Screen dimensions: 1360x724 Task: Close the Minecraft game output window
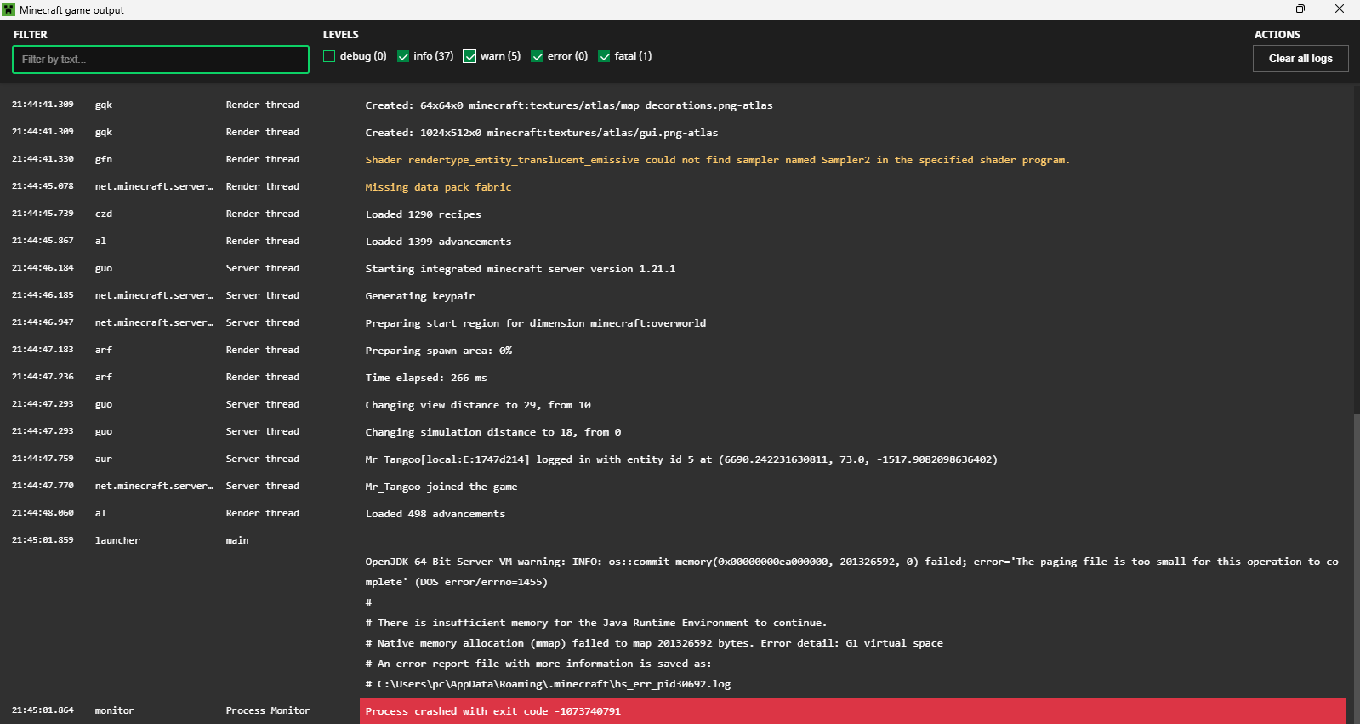[1340, 9]
